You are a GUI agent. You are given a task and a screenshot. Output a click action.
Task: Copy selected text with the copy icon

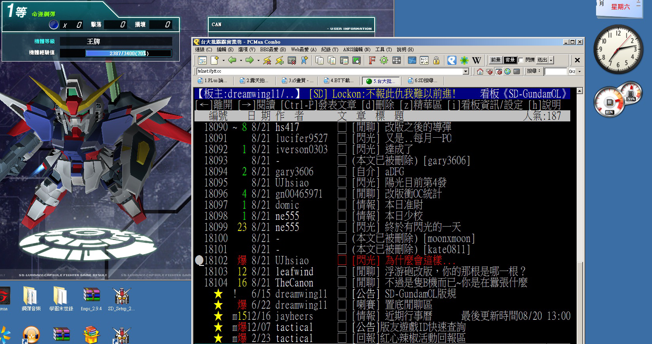[x=319, y=60]
